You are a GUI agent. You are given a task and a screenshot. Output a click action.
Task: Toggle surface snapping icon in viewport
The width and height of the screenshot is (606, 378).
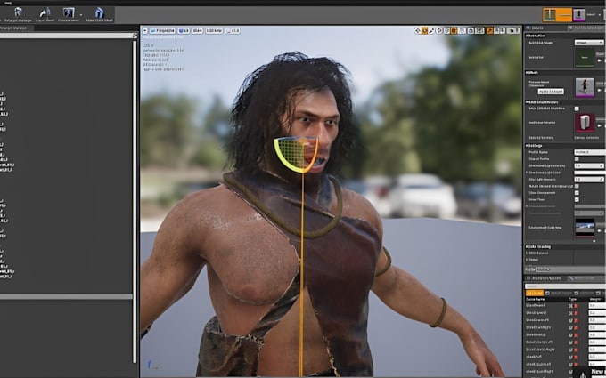pyautogui.click(x=446, y=30)
